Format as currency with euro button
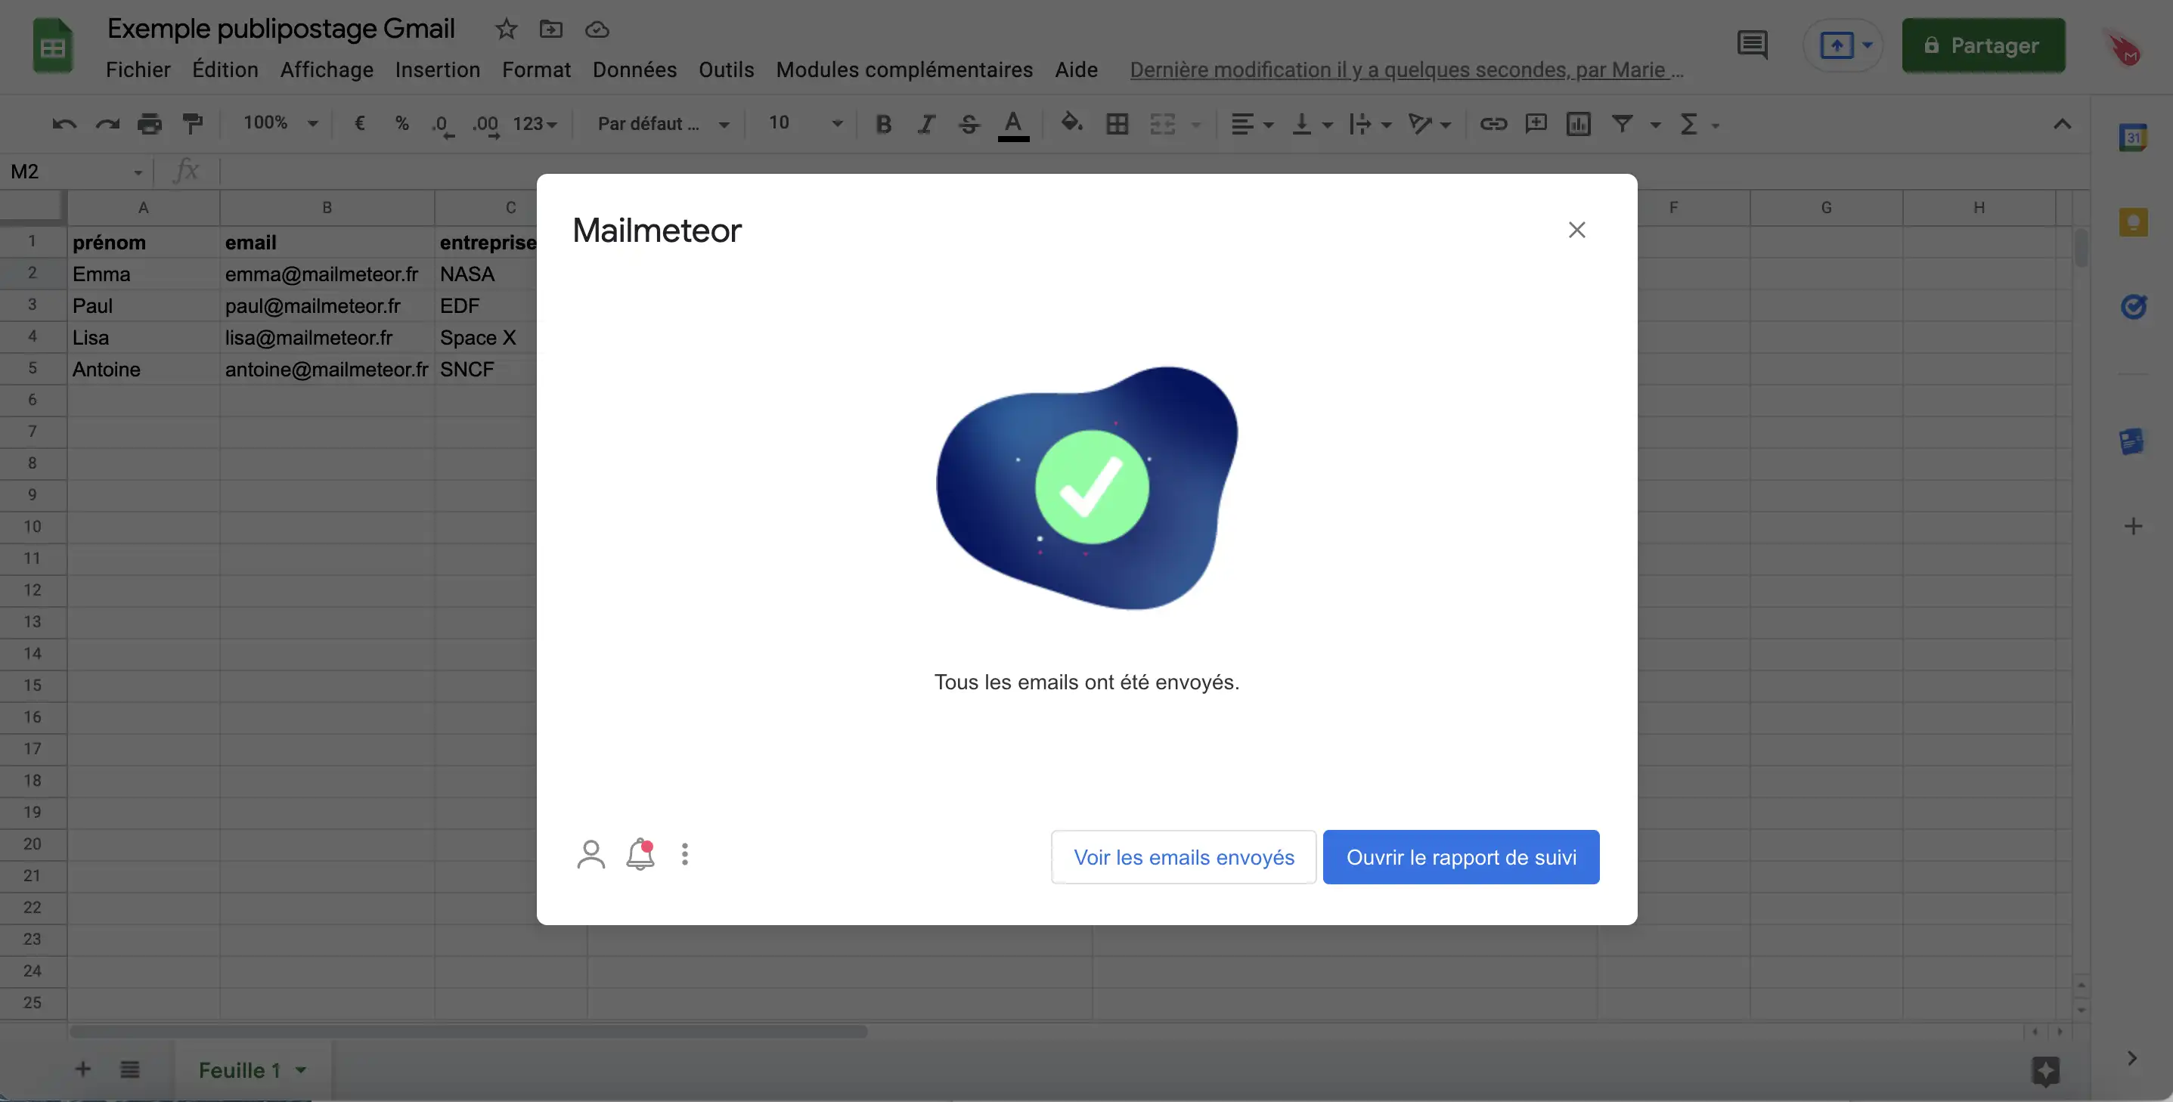Viewport: 2173px width, 1102px height. point(359,124)
